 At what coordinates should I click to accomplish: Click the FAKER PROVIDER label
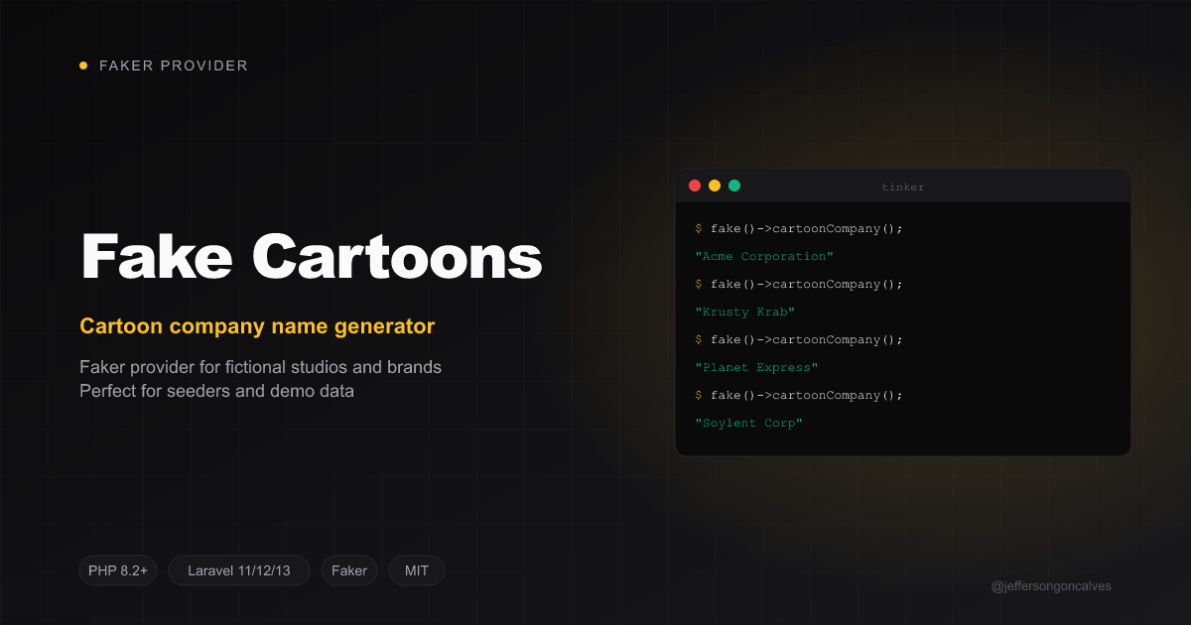click(x=174, y=65)
